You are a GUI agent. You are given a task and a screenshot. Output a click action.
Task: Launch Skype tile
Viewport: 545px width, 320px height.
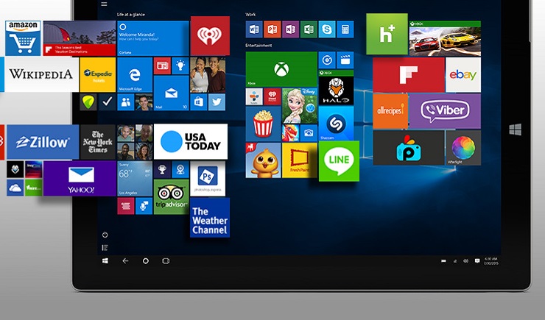coord(327,29)
